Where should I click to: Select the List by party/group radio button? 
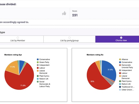pos(69,38)
